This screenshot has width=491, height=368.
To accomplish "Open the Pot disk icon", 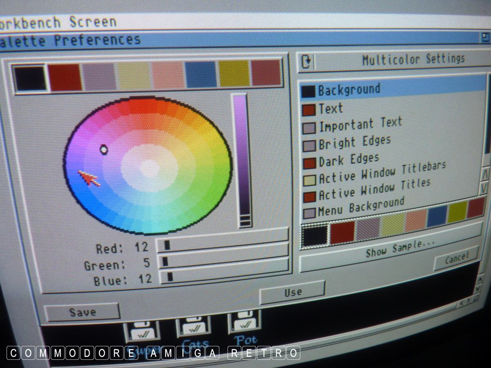I will [x=244, y=323].
